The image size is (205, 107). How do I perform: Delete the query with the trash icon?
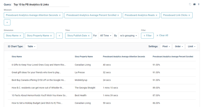pyautogui.click(x=198, y=4)
